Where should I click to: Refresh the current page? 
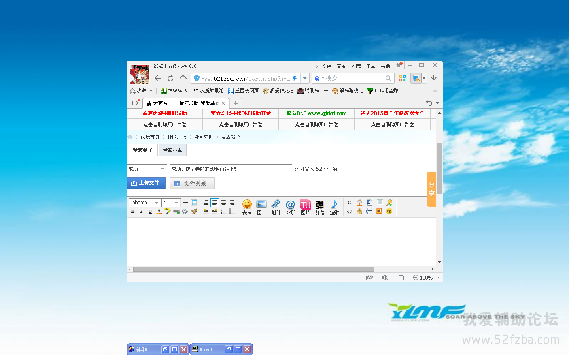click(170, 78)
